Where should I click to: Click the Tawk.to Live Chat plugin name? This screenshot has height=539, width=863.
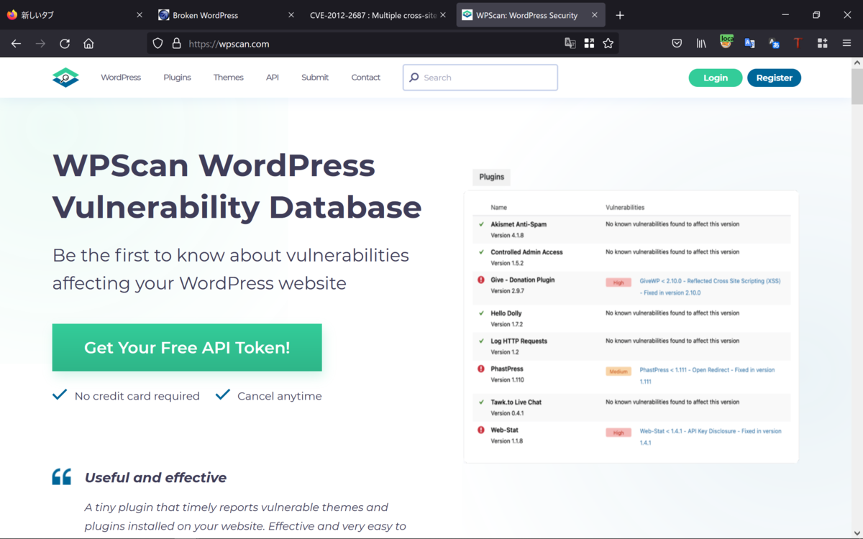point(516,402)
